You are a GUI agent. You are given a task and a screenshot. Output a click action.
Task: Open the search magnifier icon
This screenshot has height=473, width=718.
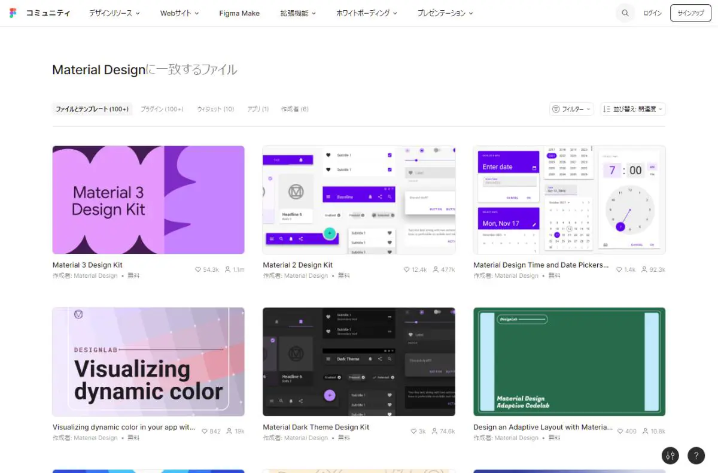625,13
